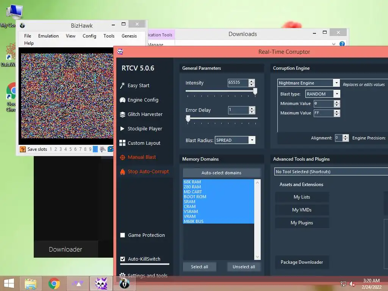Click the Custom Layout grid icon
This screenshot has height=291, width=388.
tap(122, 143)
